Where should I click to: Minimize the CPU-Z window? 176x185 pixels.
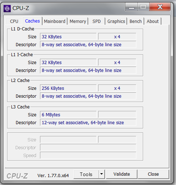coord(131,7)
